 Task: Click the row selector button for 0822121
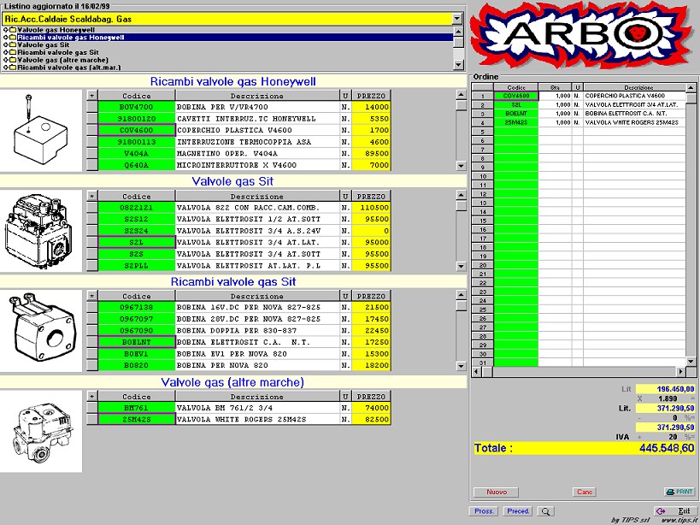[92, 208]
